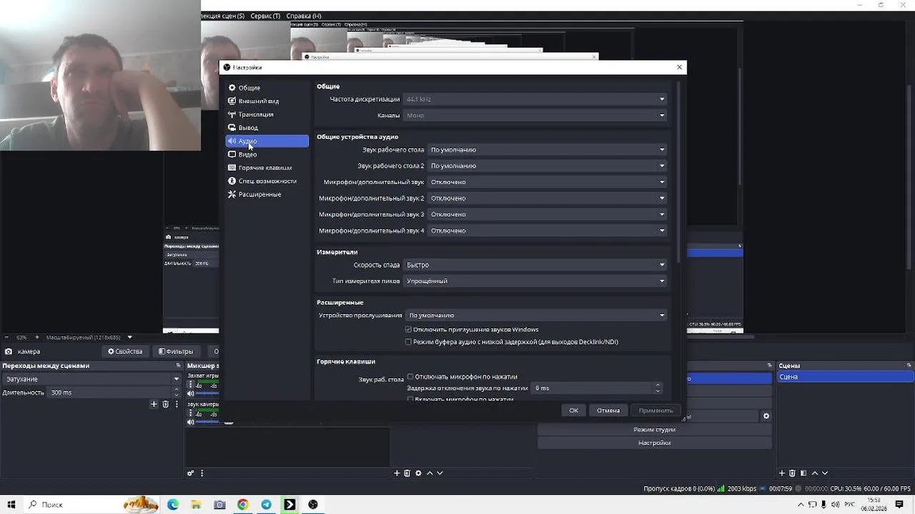Open the Затухание transition dropdown
The image size is (915, 514).
click(91, 379)
